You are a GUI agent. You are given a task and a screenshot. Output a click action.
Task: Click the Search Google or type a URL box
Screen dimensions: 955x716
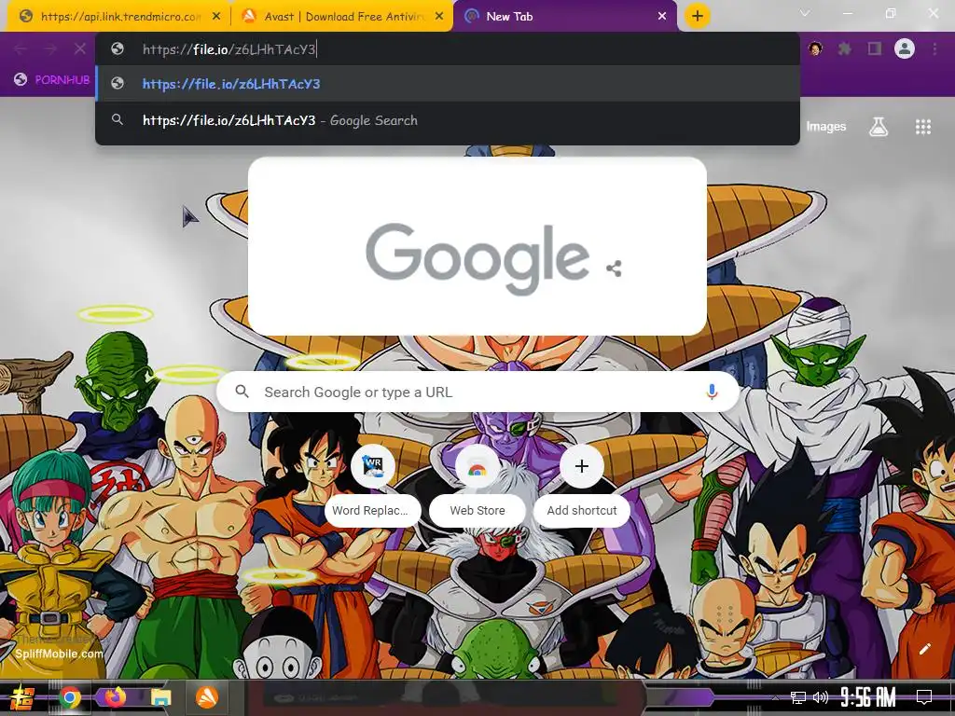click(x=478, y=392)
